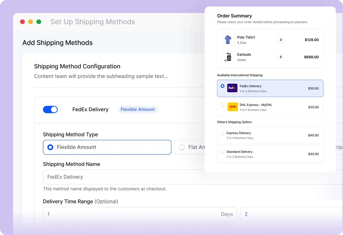Click the minimum Delivery Time Range input
Viewport: 343px width, 235px height.
tap(122, 214)
